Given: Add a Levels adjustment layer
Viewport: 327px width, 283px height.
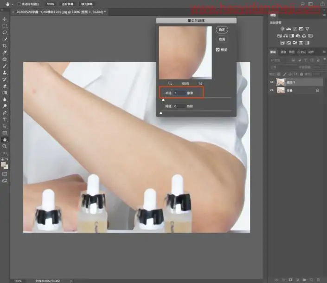Looking at the screenshot, I should tap(289, 29).
